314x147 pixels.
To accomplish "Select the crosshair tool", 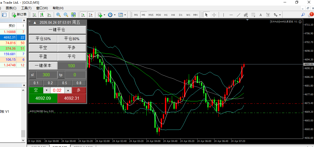I will point(214,15).
